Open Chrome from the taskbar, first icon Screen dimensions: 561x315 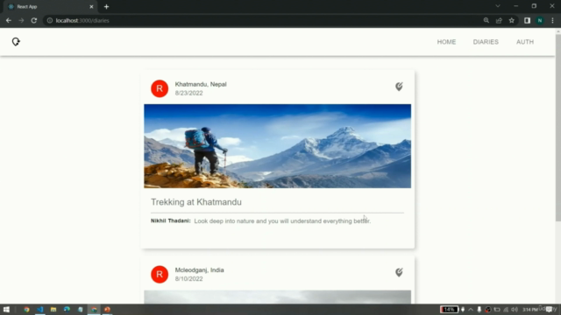click(26, 310)
